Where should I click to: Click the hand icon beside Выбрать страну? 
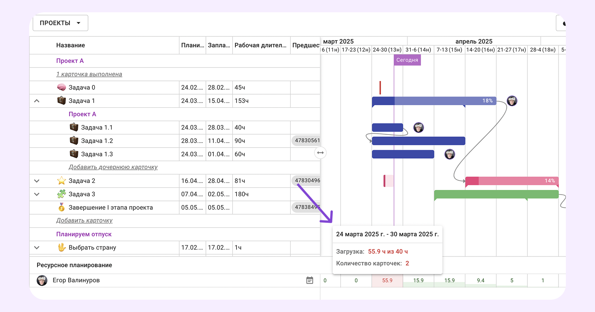pos(61,248)
